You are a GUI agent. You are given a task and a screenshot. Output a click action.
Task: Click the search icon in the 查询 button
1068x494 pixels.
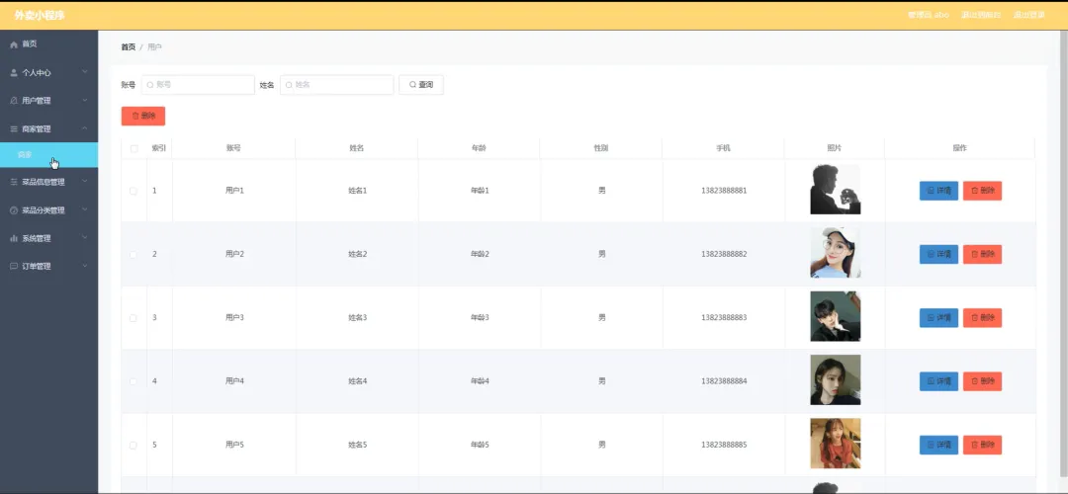click(x=412, y=85)
